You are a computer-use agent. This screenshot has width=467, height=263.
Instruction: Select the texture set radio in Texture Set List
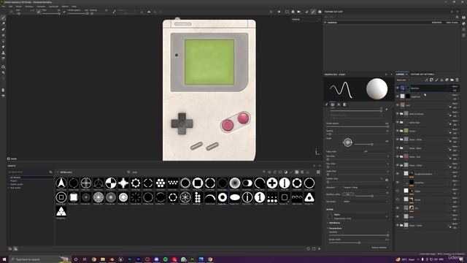[x=325, y=23]
